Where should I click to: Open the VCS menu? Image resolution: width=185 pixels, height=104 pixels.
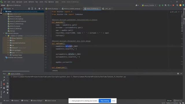click(46, 2)
